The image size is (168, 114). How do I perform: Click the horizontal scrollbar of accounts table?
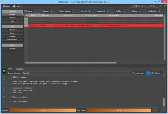pyautogui.click(x=71, y=63)
